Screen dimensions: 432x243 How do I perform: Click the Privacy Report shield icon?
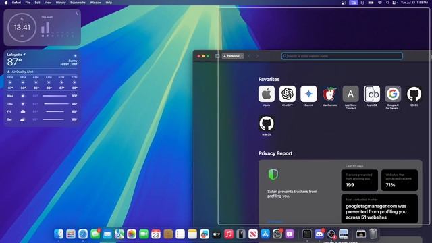[x=273, y=174]
